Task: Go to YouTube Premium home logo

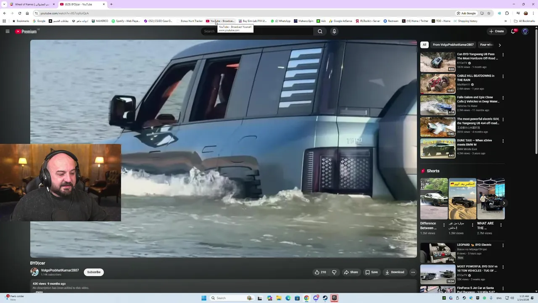Action: [26, 32]
